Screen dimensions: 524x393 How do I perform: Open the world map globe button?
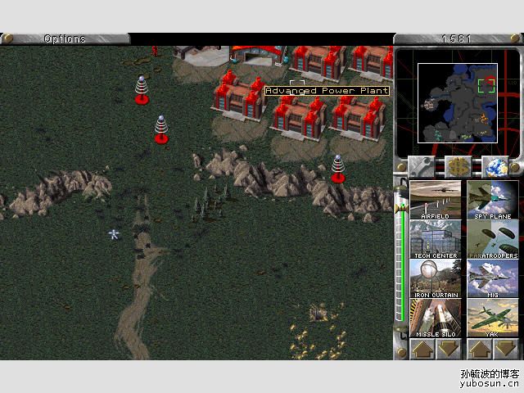coord(495,166)
